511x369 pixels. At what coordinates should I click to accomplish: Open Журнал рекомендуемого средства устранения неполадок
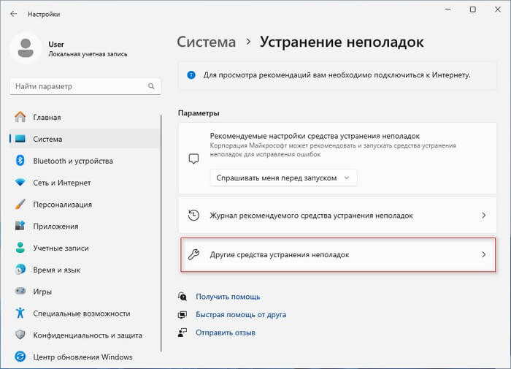coord(337,216)
